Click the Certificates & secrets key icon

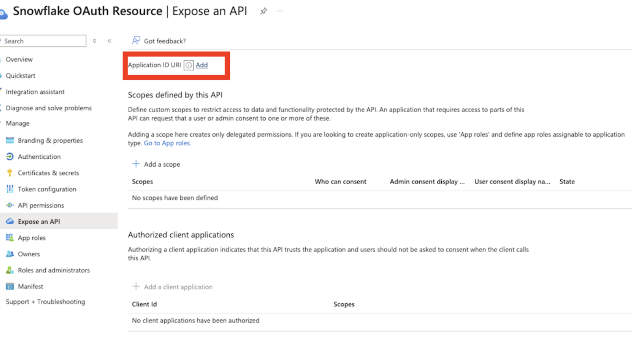tap(10, 173)
